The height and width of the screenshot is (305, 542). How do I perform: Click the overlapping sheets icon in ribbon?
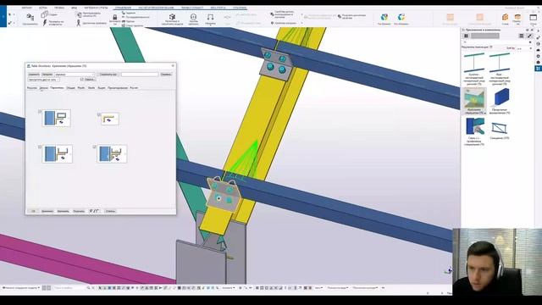click(x=45, y=14)
